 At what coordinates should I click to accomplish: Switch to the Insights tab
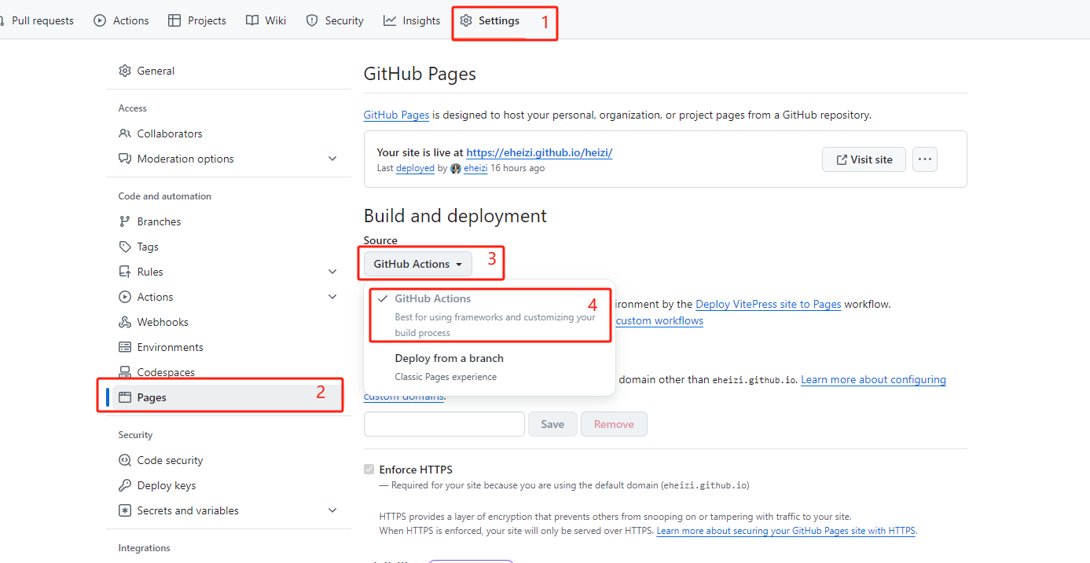pos(411,20)
